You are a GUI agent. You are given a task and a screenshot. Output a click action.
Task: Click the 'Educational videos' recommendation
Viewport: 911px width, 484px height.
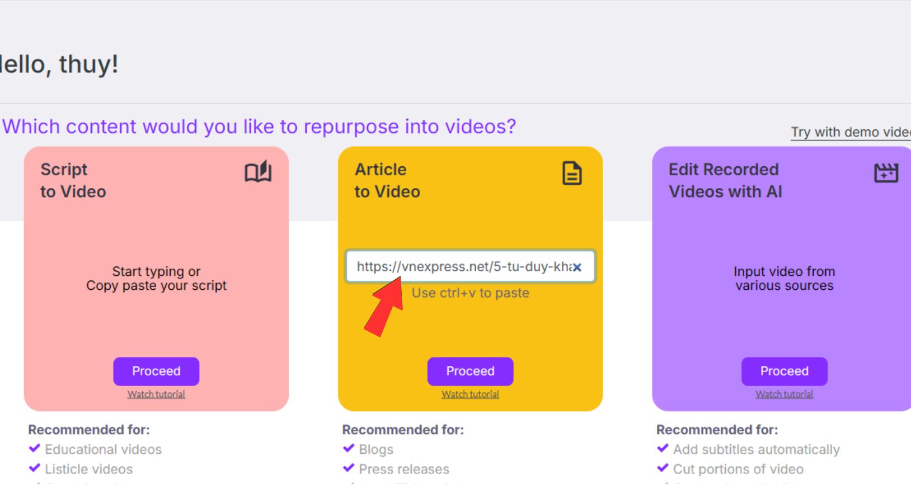point(103,449)
